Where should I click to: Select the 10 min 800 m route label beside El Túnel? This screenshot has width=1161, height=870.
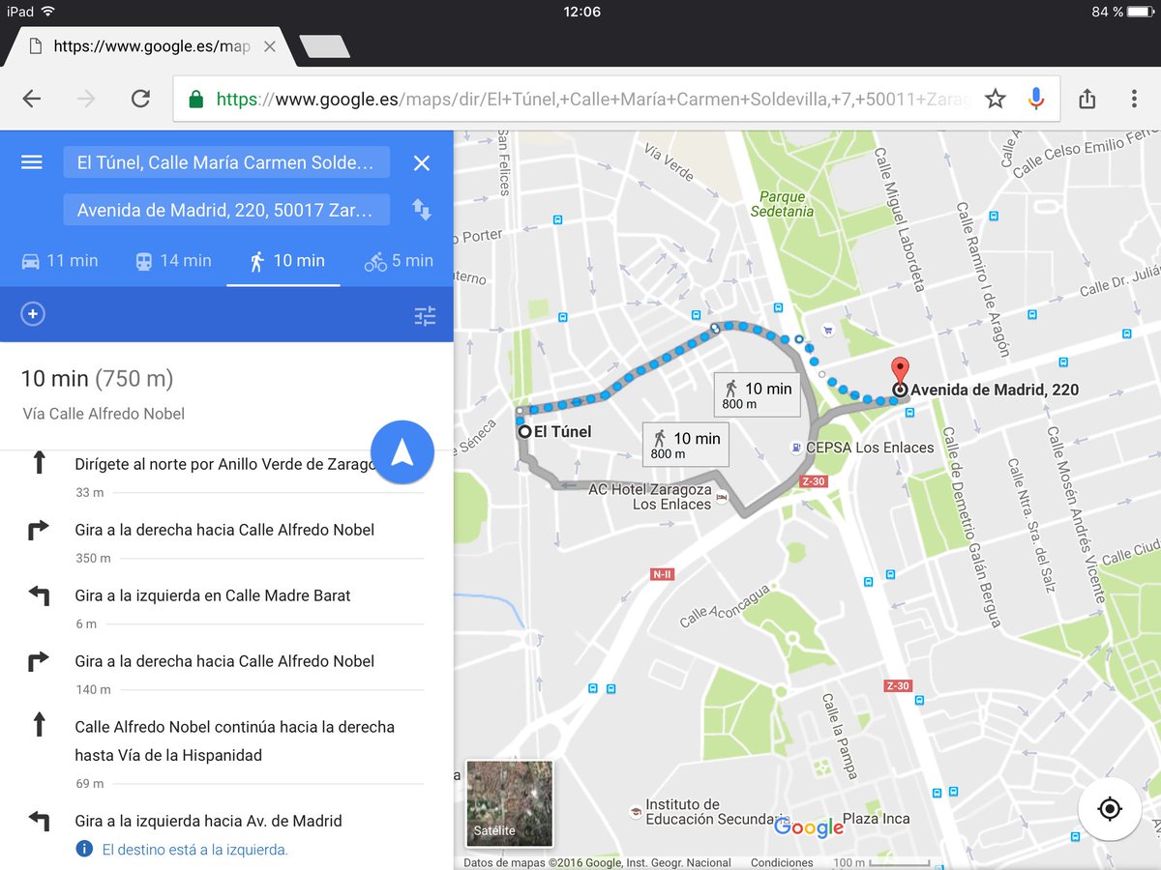pos(686,445)
